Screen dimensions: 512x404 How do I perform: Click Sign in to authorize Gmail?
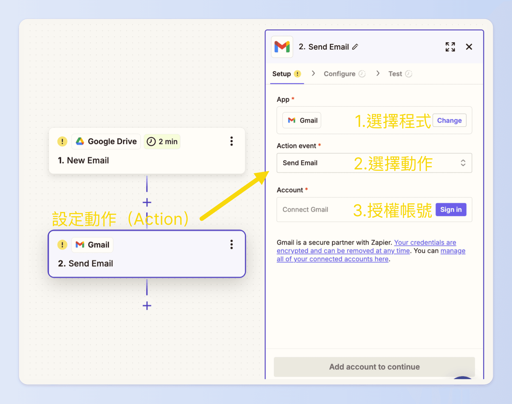click(451, 210)
